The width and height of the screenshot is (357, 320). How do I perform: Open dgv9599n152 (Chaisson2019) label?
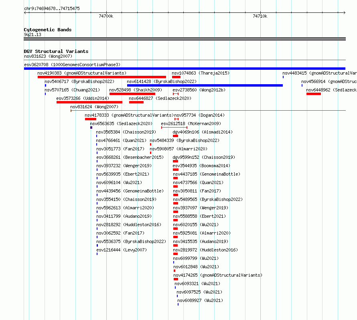tap(204, 157)
